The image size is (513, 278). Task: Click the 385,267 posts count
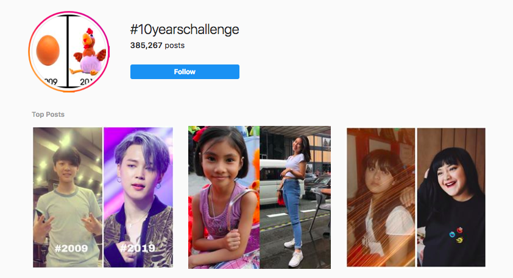point(157,46)
